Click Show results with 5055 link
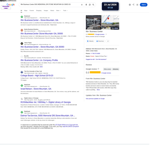Viewport: 151px width, 145px height. click(x=41, y=67)
